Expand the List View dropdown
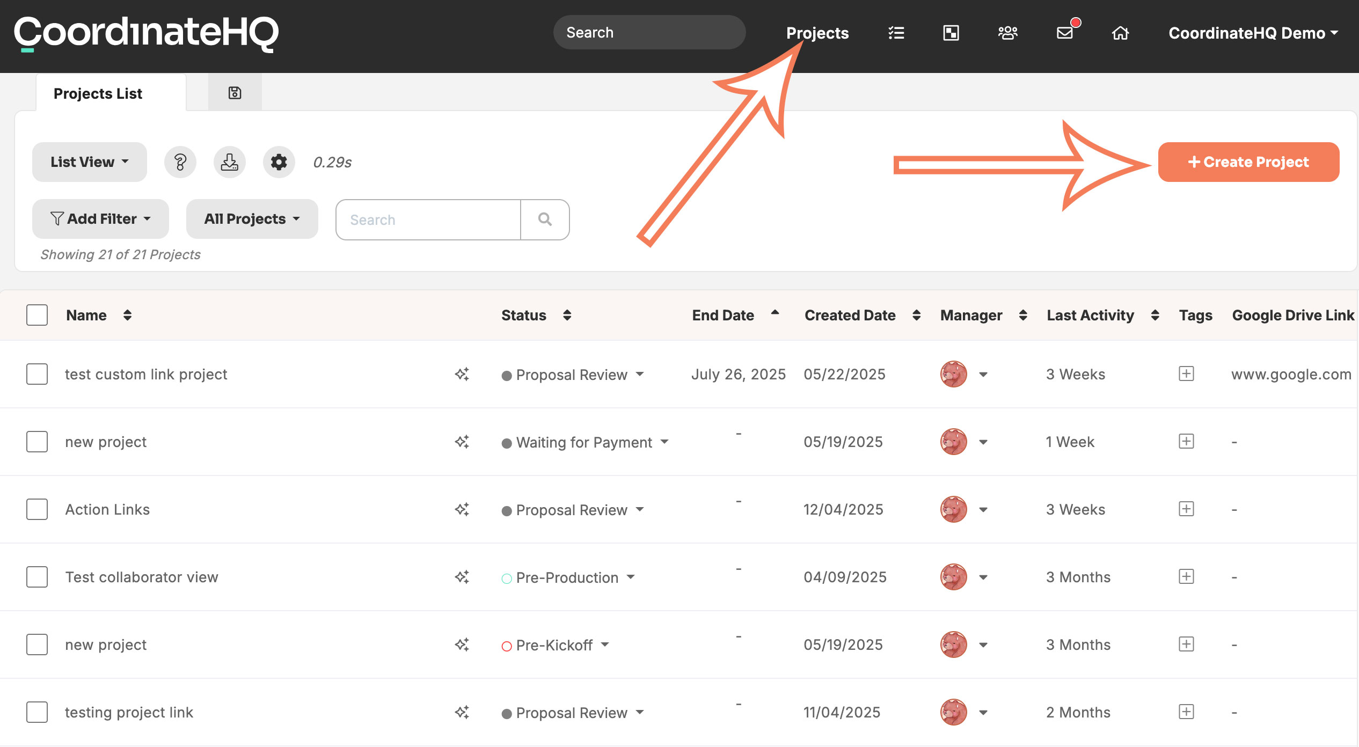1359x747 pixels. tap(90, 162)
